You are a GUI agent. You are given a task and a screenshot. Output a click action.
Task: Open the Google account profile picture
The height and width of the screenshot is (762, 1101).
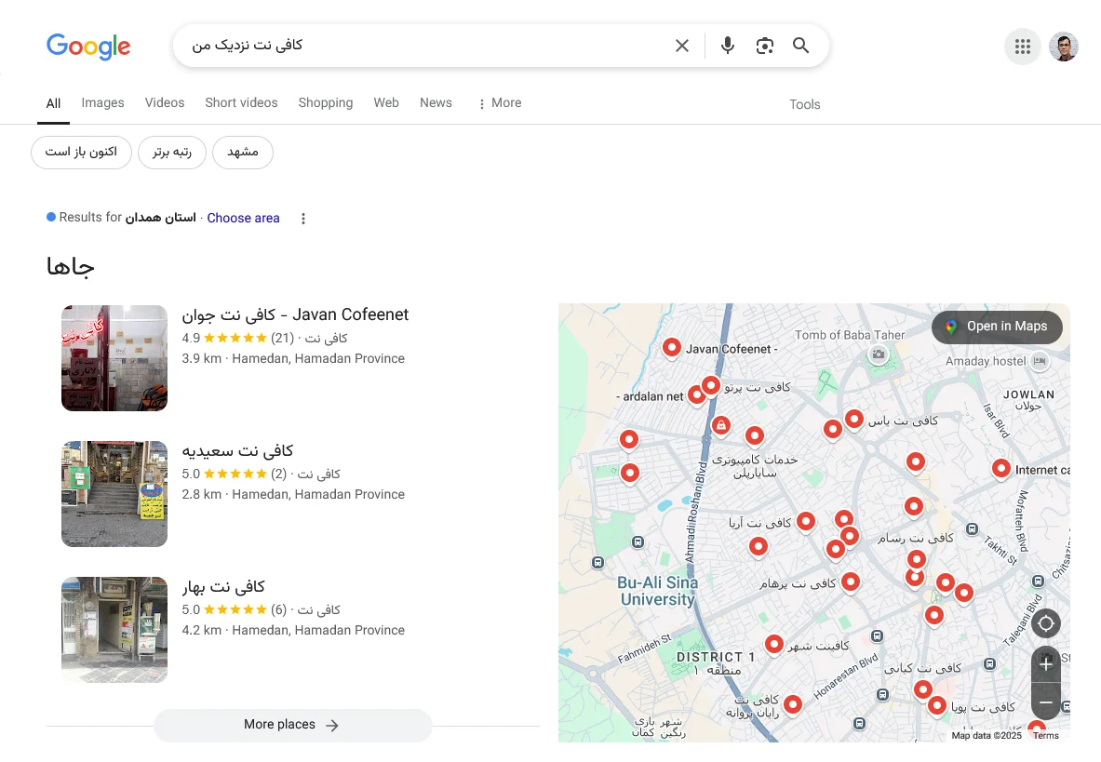[x=1063, y=47]
